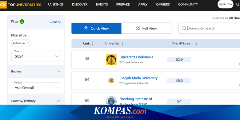Click the Bandung Institute logo thumbnail
Image resolution: width=240 pixels, height=120 pixels.
pos(111,101)
